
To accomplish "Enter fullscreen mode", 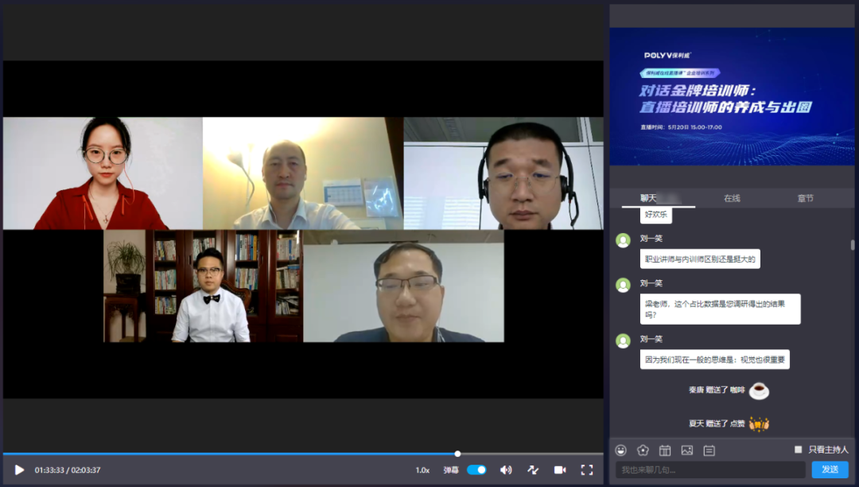I will pos(587,469).
